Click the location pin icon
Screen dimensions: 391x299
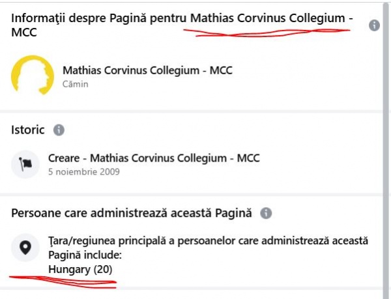click(x=26, y=248)
